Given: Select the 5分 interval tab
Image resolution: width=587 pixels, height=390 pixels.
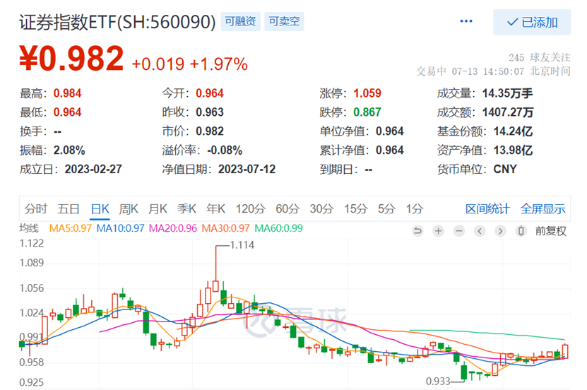Looking at the screenshot, I should [x=386, y=209].
